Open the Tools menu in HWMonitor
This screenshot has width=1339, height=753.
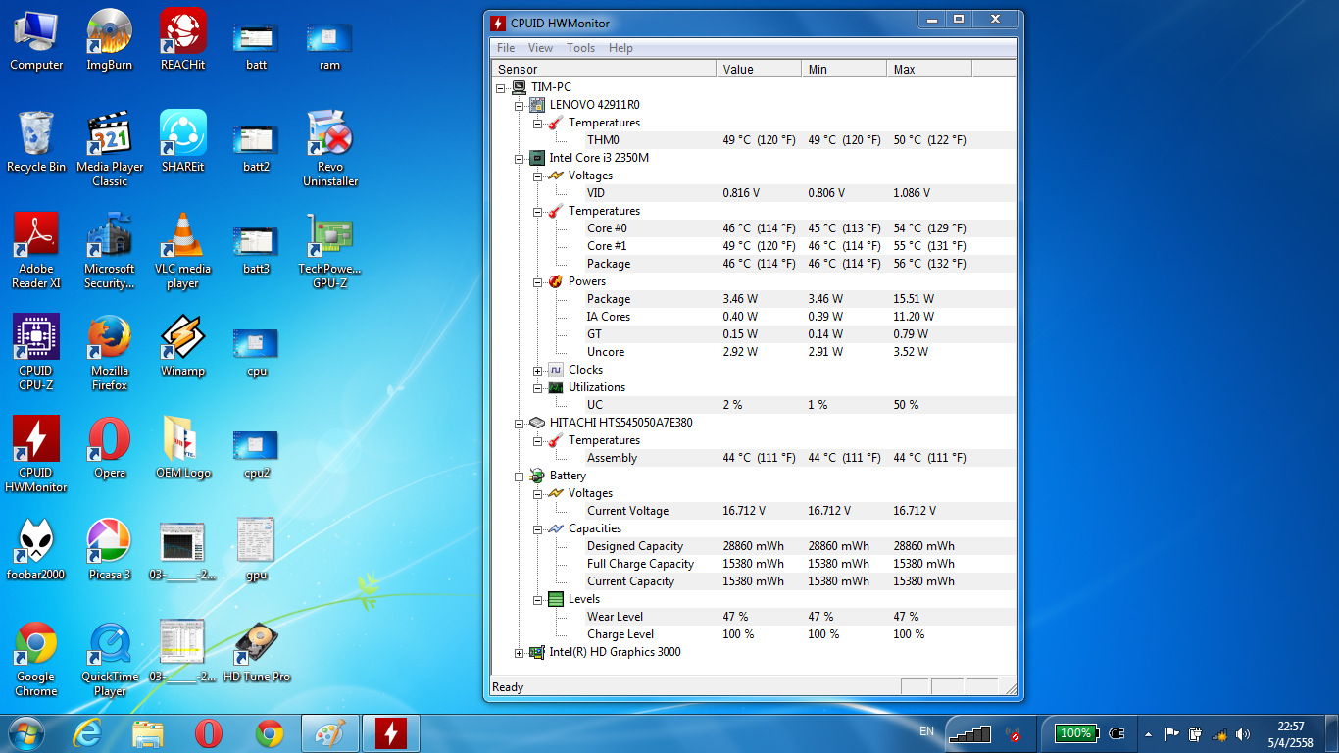point(580,48)
